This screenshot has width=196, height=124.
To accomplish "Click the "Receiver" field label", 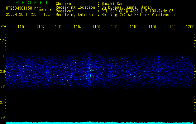I will pyautogui.click(x=65, y=11).
